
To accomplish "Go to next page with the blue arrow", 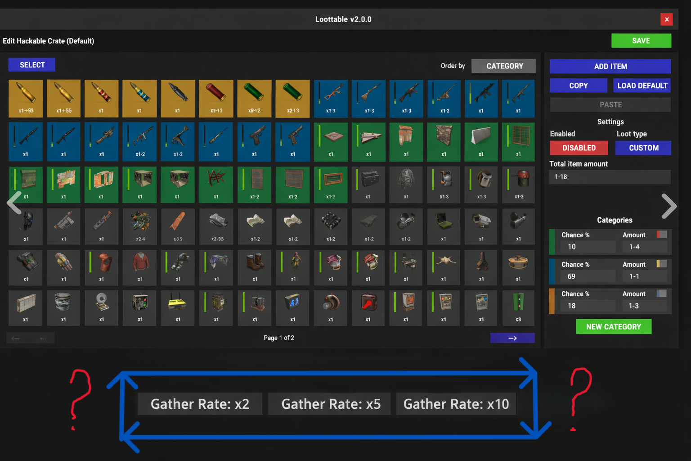I will tap(512, 338).
